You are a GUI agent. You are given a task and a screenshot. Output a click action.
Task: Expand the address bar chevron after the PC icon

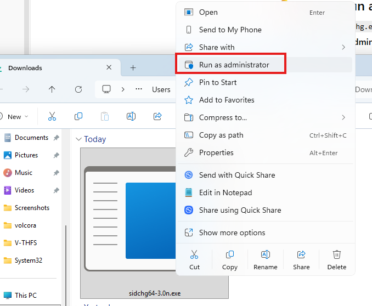[x=123, y=89]
